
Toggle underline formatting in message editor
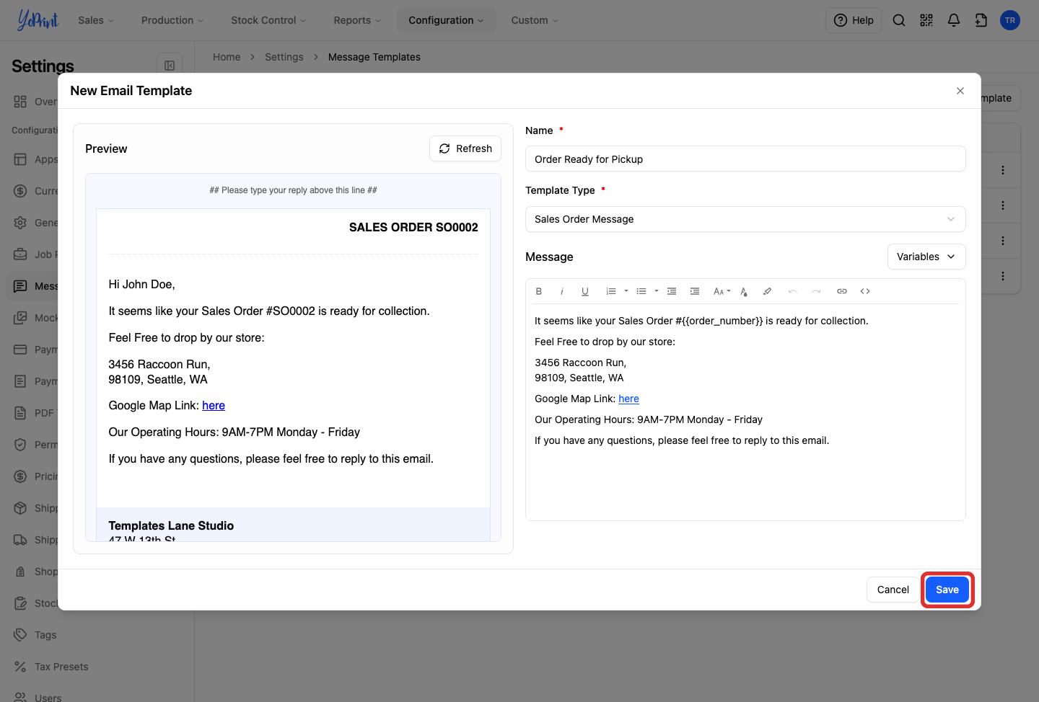click(x=584, y=291)
